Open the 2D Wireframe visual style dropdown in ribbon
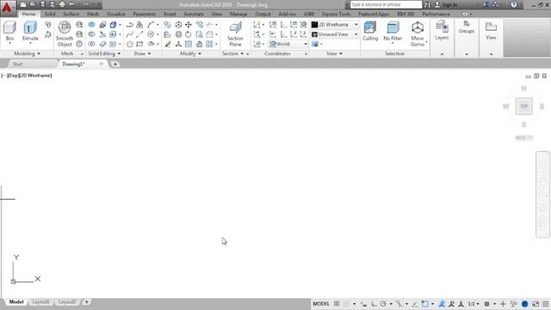Screen dimensions: 551x310 (x=335, y=25)
